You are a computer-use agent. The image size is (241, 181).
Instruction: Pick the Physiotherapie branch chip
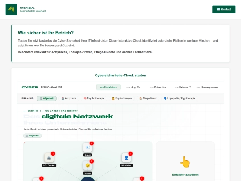122,98
